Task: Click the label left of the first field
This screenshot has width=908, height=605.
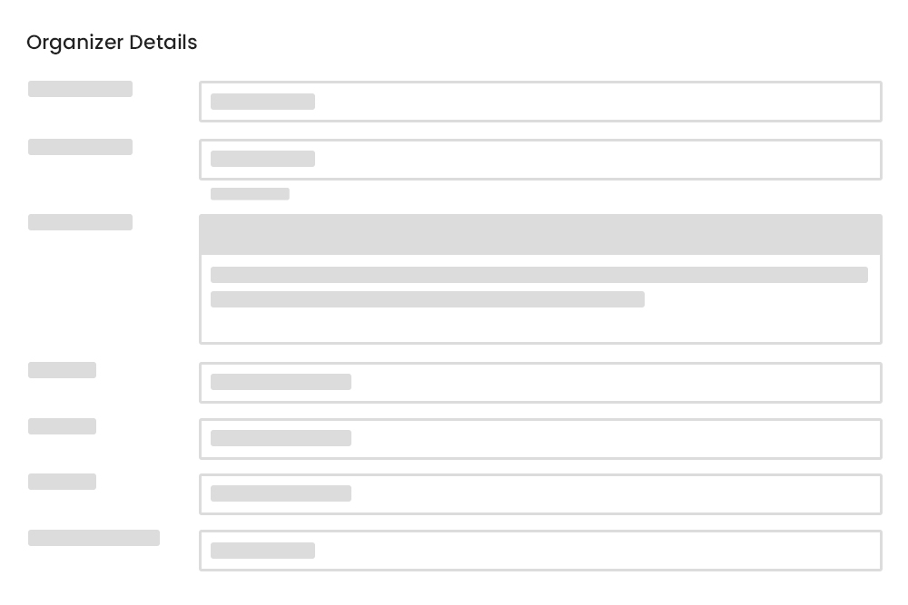Action: [x=80, y=88]
